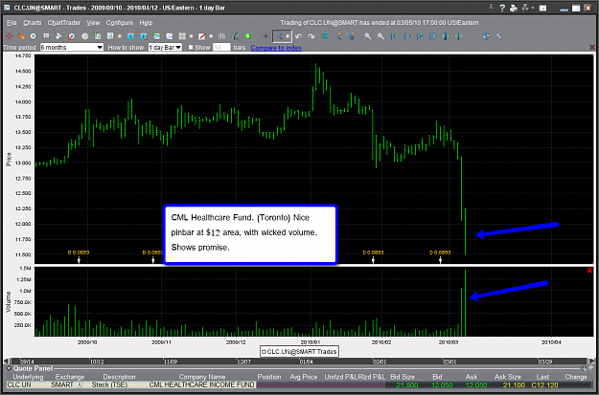Click the magnifier chart search icon
The width and height of the screenshot is (599, 395).
click(x=110, y=36)
